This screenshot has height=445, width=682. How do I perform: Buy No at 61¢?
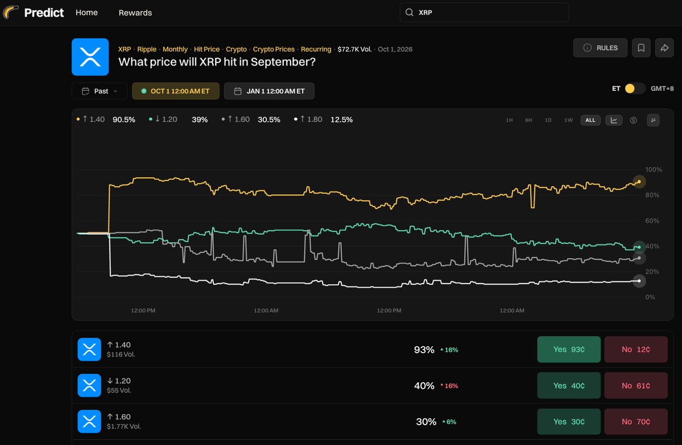tap(636, 385)
